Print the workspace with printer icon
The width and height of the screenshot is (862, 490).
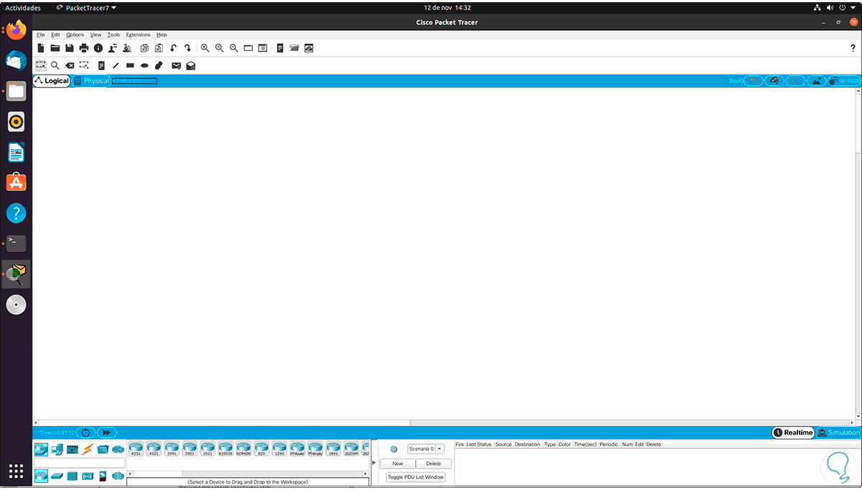(x=84, y=48)
